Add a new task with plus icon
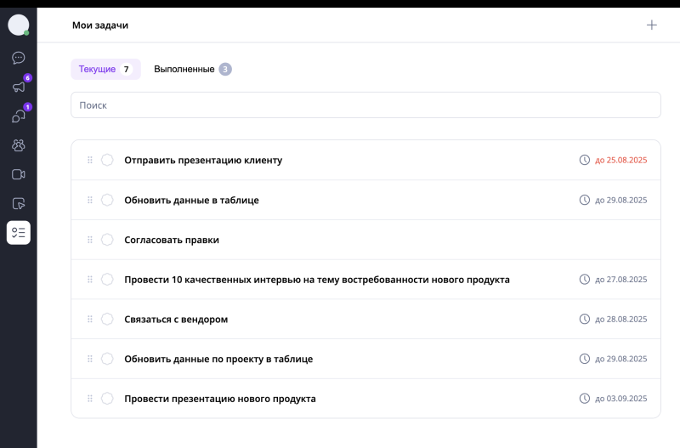The image size is (680, 448). coord(651,25)
